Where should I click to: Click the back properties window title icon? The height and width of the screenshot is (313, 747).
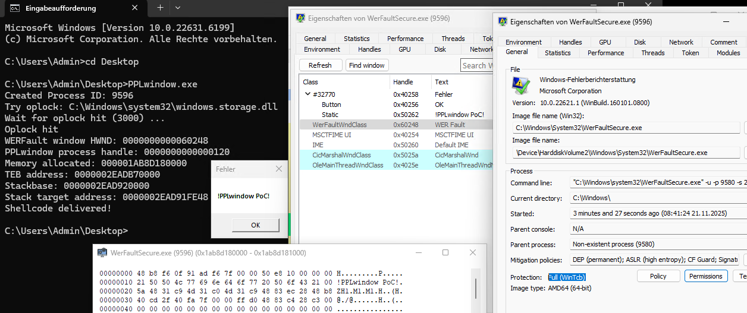[301, 18]
